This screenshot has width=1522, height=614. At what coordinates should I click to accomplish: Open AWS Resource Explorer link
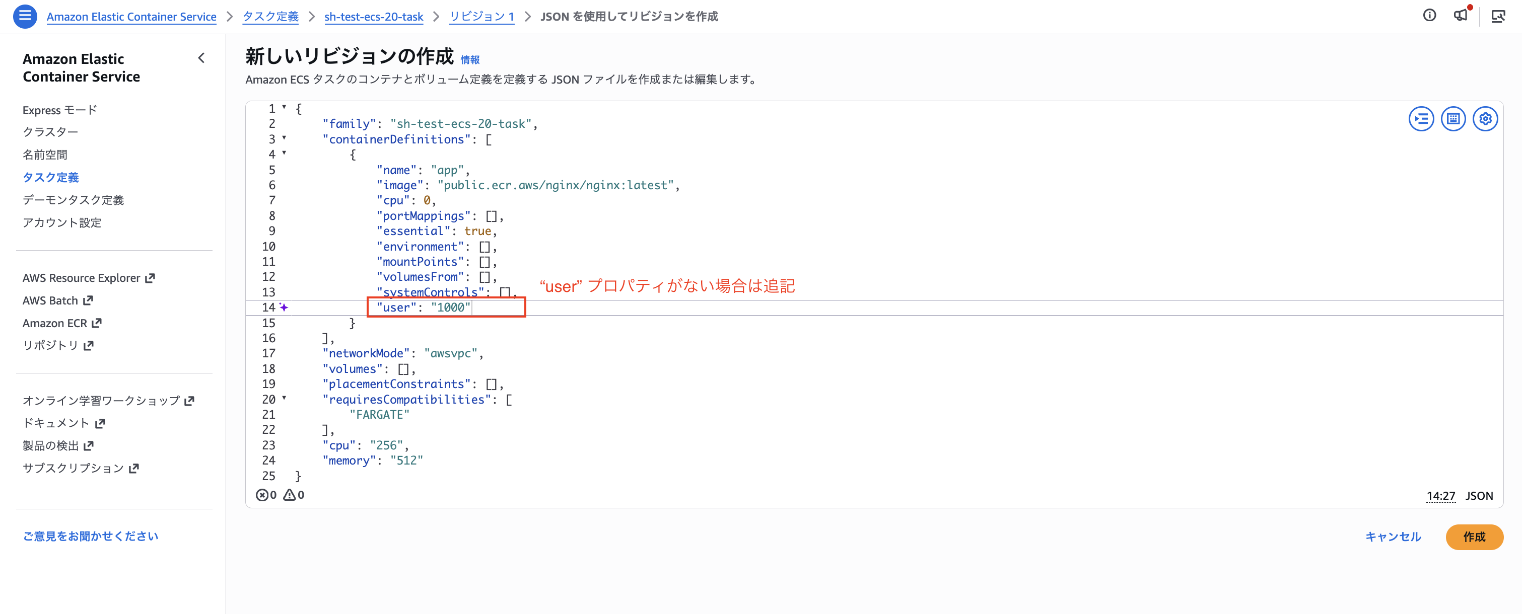[x=82, y=277]
